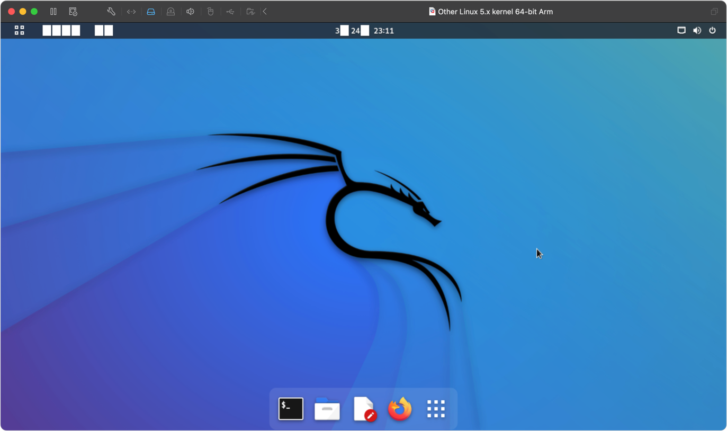Open the volume indicator in top bar
The width and height of the screenshot is (727, 431).
[x=697, y=31]
